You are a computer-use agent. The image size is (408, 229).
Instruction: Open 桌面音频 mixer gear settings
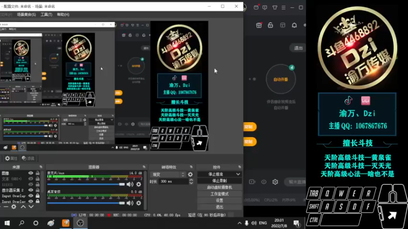(139, 203)
